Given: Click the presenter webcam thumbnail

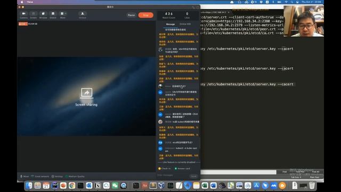Looking at the screenshot, I should coord(304,21).
